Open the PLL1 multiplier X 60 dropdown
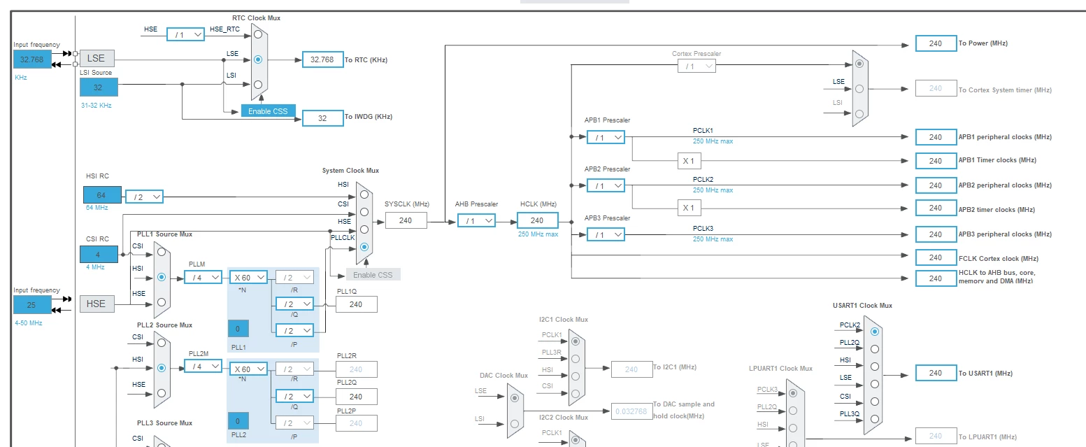Viewport: 1086px width, 447px height. pos(248,277)
